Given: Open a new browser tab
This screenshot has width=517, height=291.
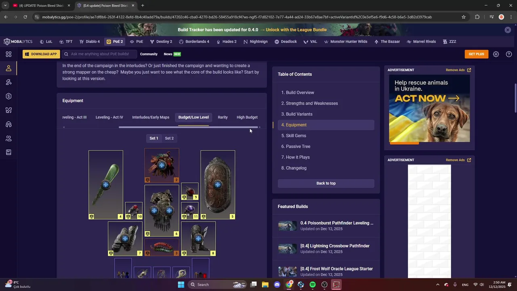Looking at the screenshot, I should pyautogui.click(x=143, y=6).
